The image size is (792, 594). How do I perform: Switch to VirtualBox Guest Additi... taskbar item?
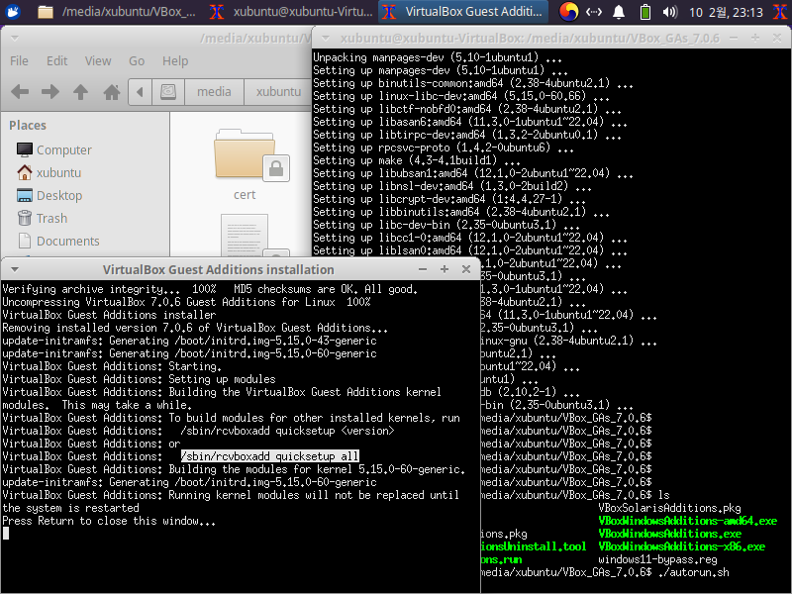[x=463, y=12]
